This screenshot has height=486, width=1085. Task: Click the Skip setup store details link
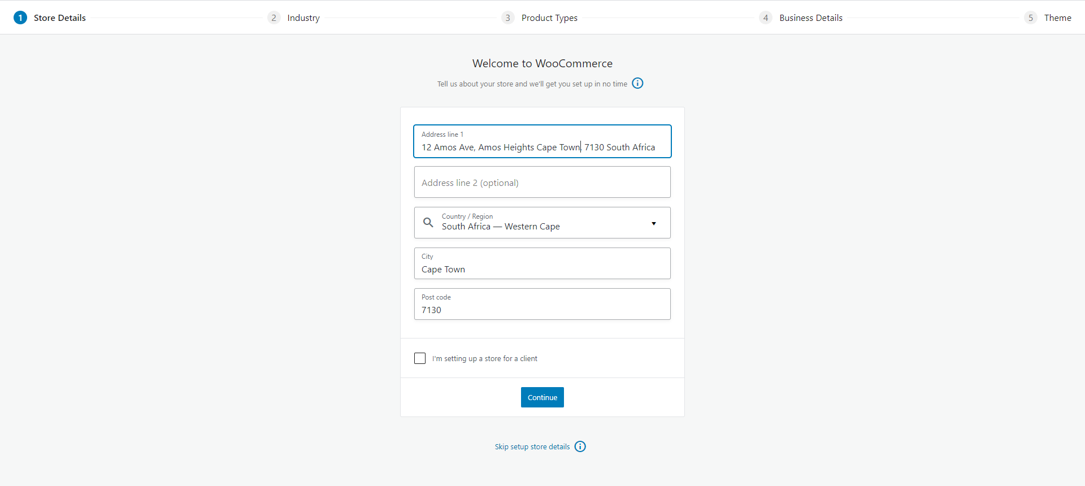pos(532,446)
